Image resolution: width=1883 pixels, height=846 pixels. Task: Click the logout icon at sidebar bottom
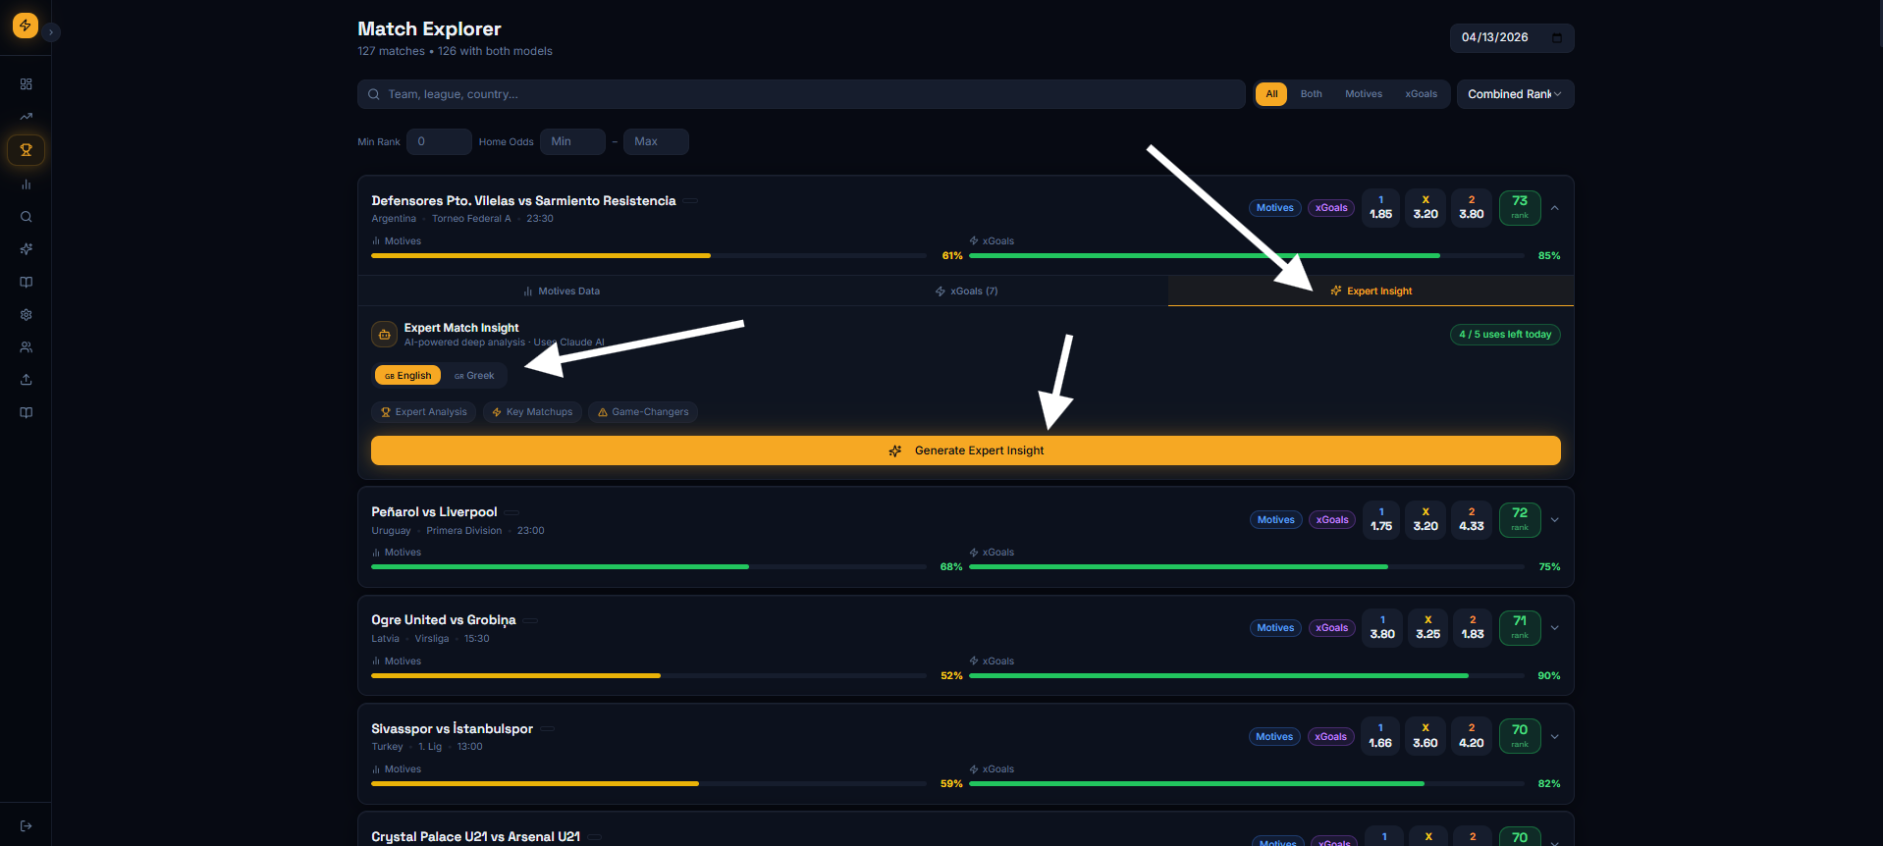click(x=27, y=826)
